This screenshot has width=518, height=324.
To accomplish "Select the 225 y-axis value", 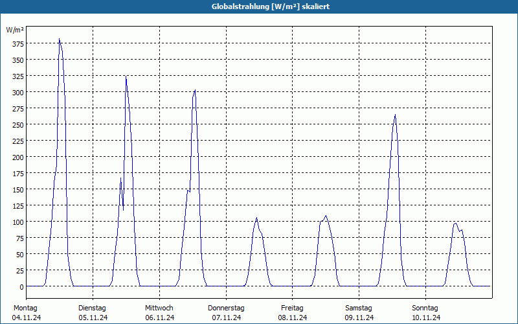I will [18, 141].
